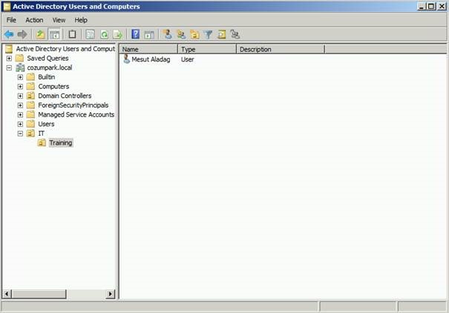Toggle the Action Pane icon
Screen dimensions: 449x313
[x=149, y=35]
